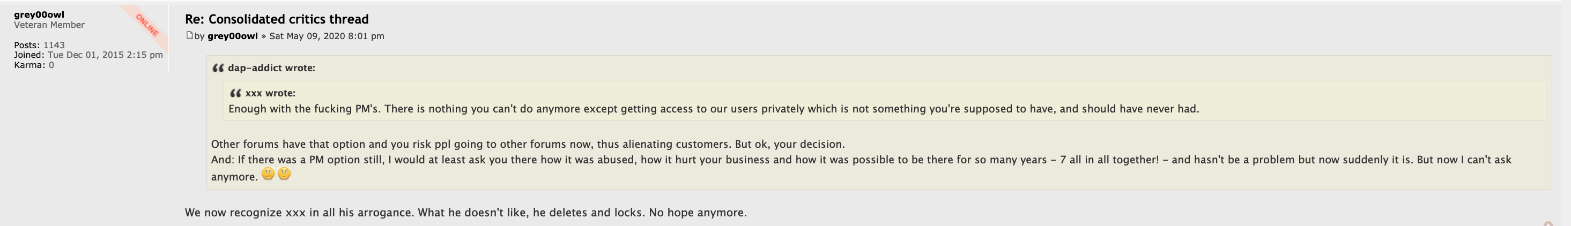Click the post count number 1143
The width and height of the screenshot is (1571, 226).
tap(54, 45)
